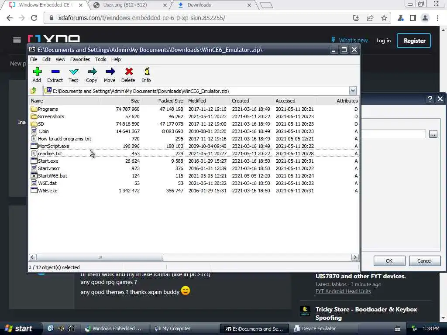Bookmark this page with the star icon
Viewport: 447px width, 335px height.
(x=384, y=18)
